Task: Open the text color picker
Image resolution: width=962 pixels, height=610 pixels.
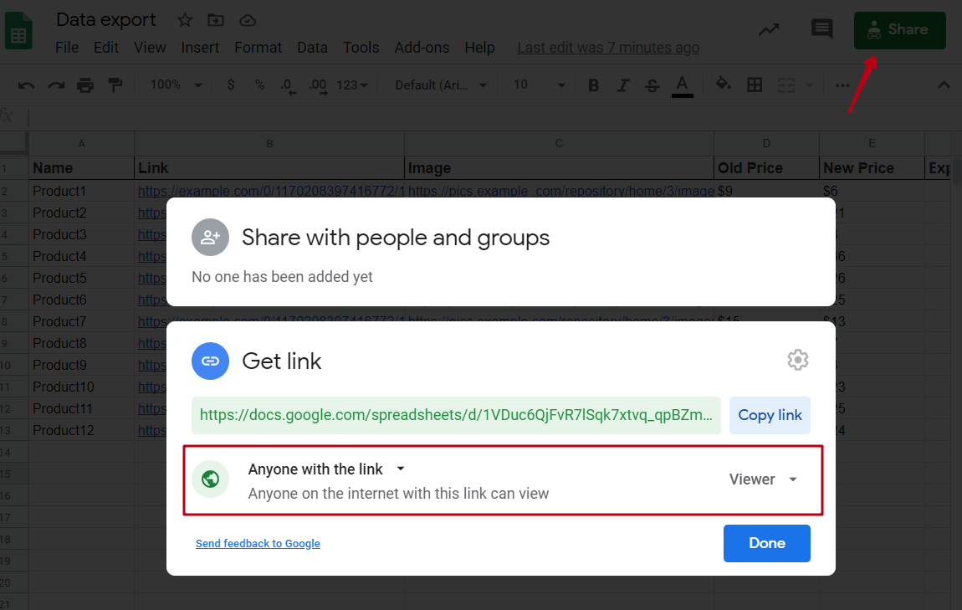Action: coord(682,85)
